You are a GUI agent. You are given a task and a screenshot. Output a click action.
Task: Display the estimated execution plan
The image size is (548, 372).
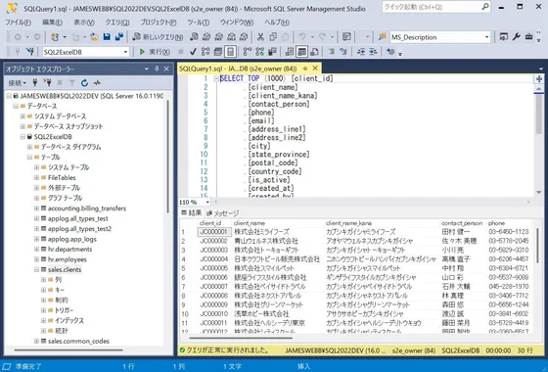point(205,52)
